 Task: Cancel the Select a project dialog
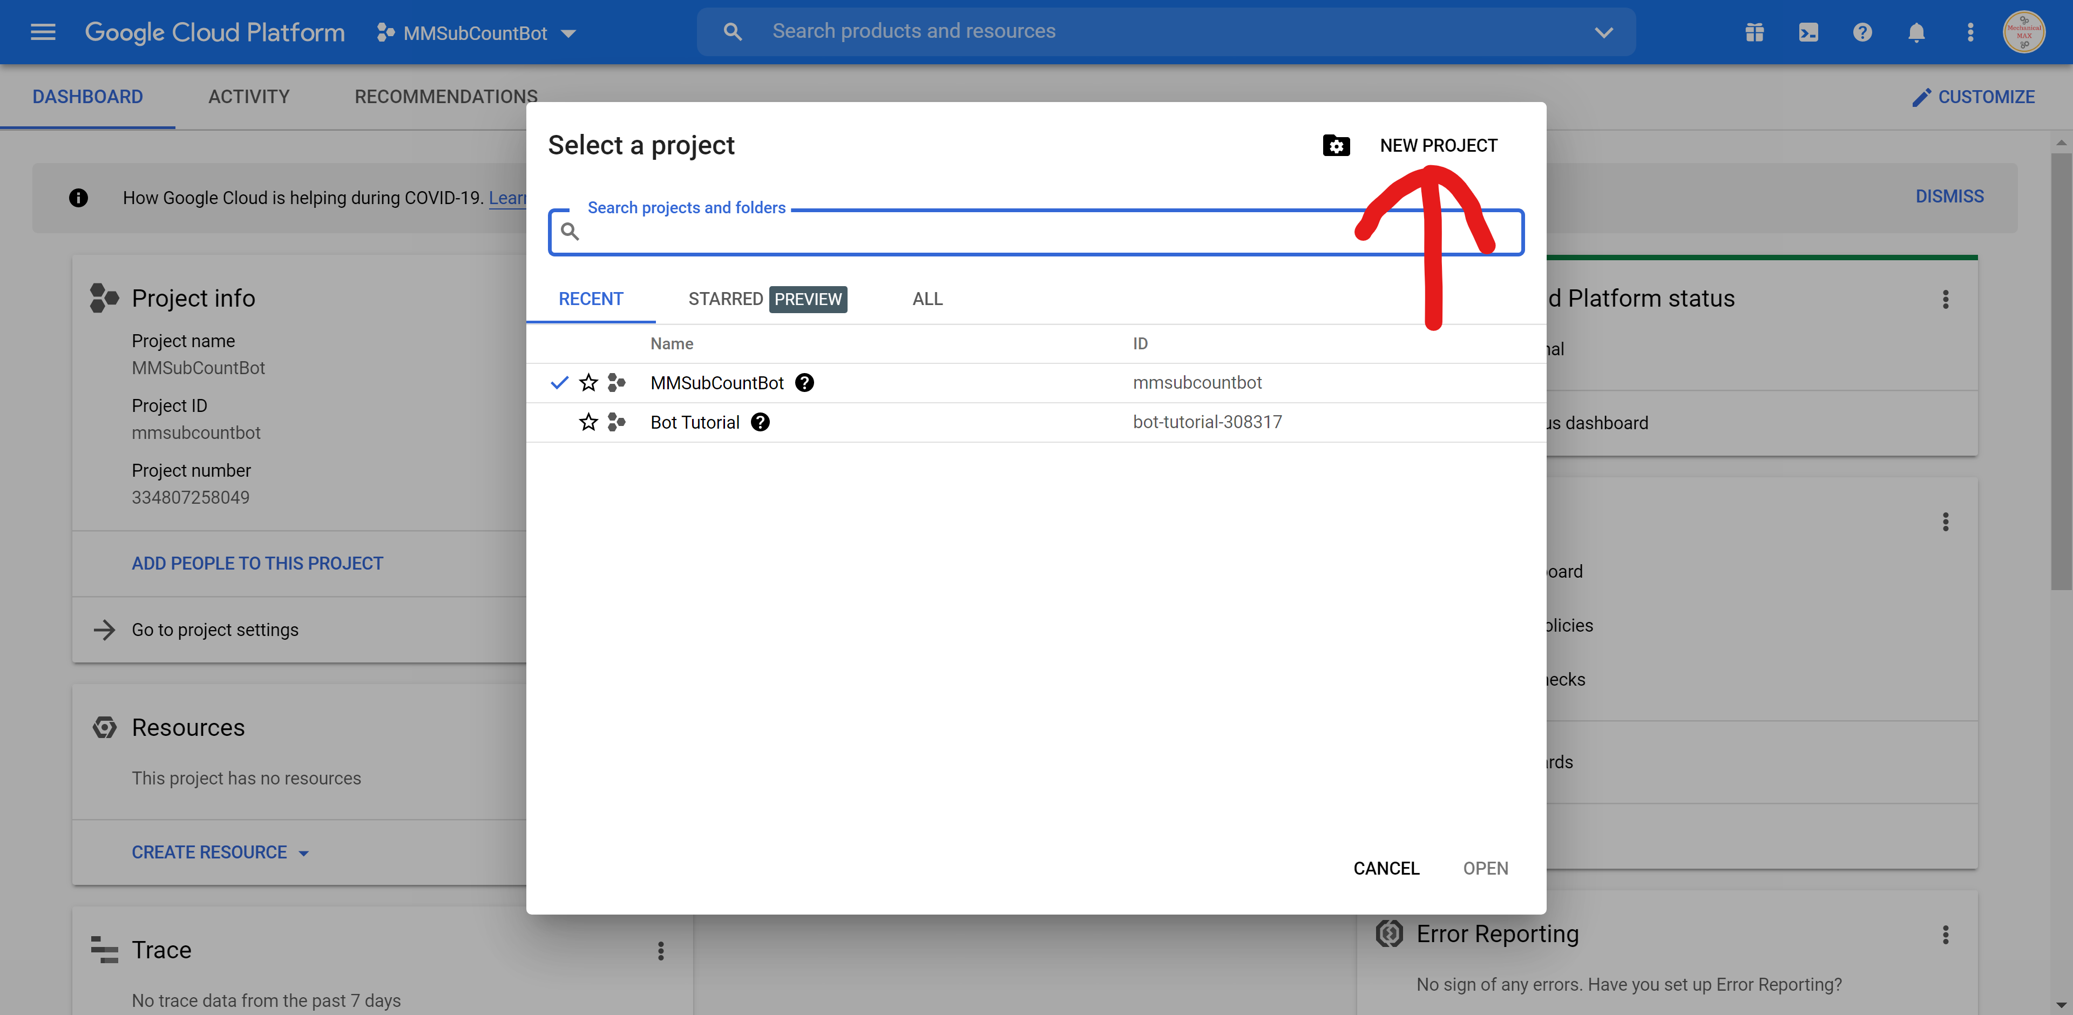click(1386, 868)
